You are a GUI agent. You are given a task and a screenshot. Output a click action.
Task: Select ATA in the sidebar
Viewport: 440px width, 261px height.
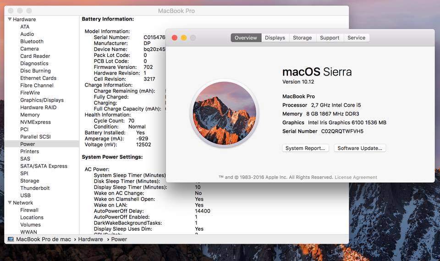pyautogui.click(x=25, y=27)
